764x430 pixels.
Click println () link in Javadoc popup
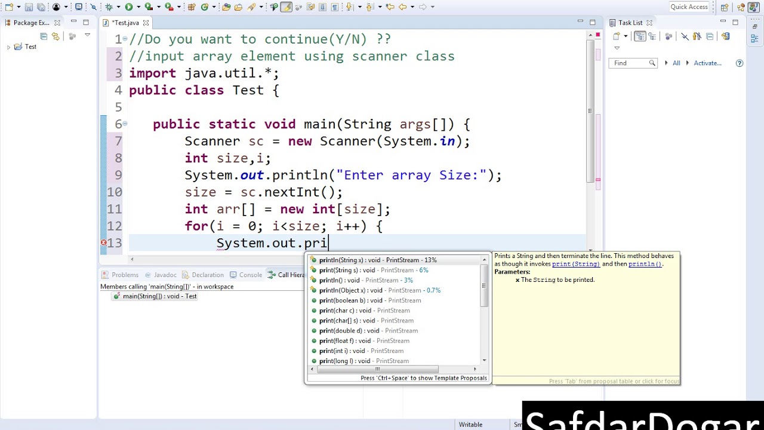point(645,264)
